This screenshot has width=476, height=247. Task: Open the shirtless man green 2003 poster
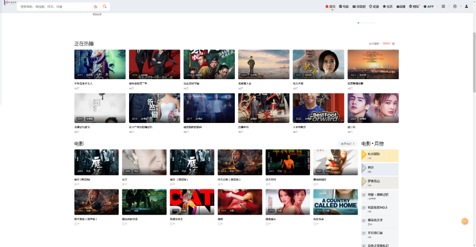[x=288, y=162]
